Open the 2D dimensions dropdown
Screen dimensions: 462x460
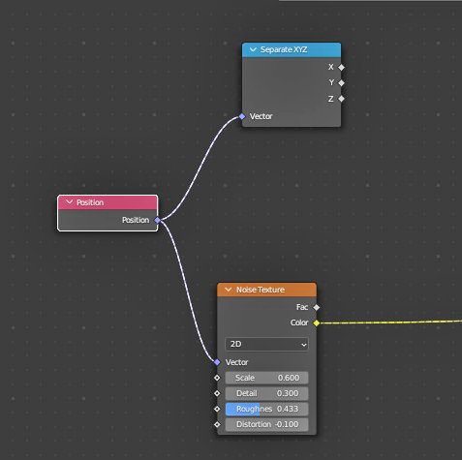266,345
